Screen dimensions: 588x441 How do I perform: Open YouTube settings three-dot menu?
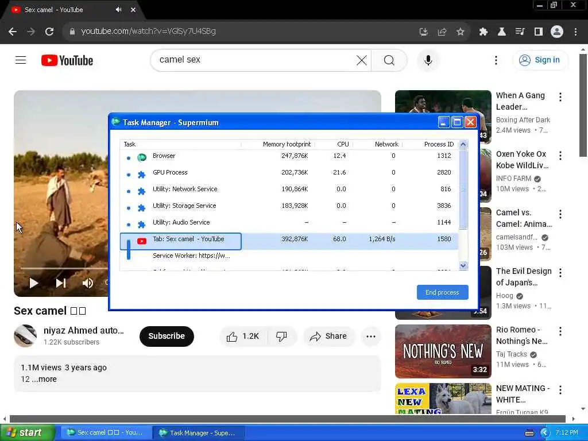pos(496,60)
